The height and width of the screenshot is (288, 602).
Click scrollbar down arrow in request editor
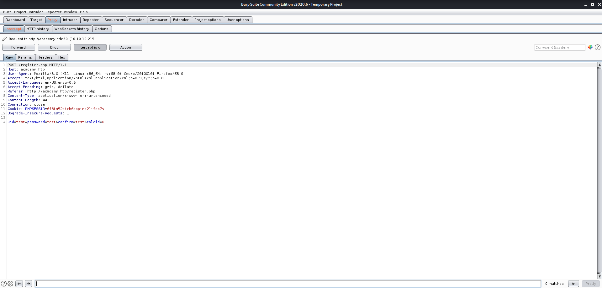[599, 276]
